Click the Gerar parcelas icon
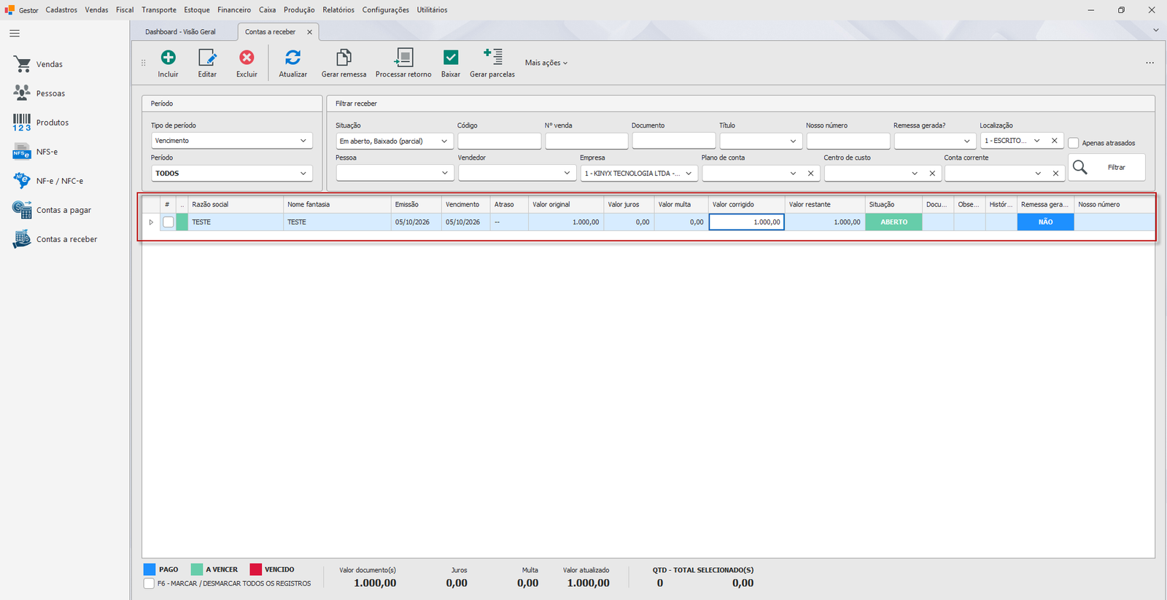 [492, 57]
